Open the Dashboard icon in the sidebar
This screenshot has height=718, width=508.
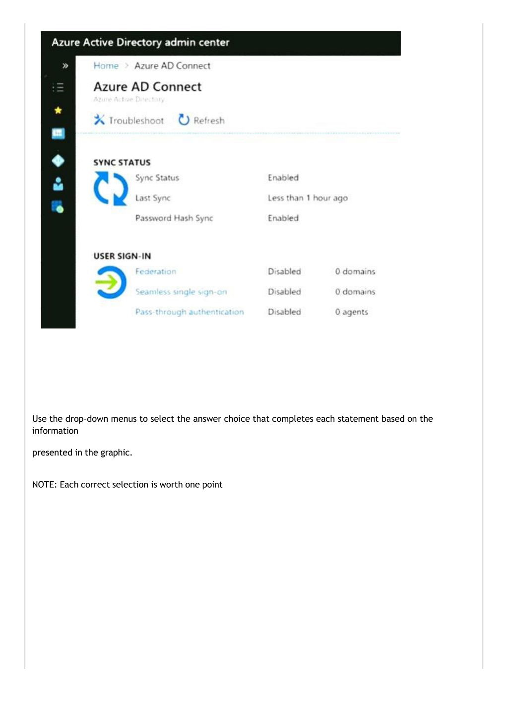58,133
